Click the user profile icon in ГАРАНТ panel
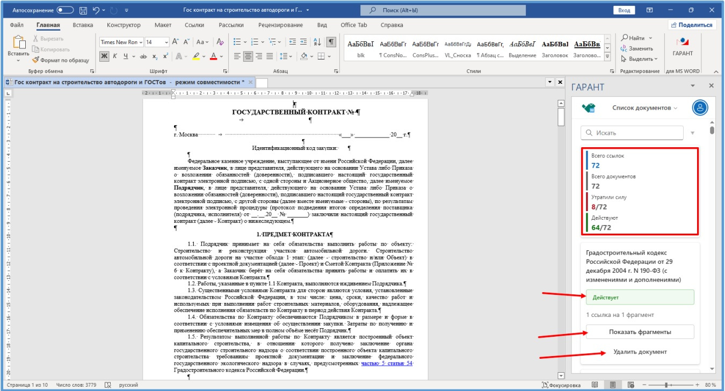This screenshot has height=391, width=725. (x=700, y=107)
